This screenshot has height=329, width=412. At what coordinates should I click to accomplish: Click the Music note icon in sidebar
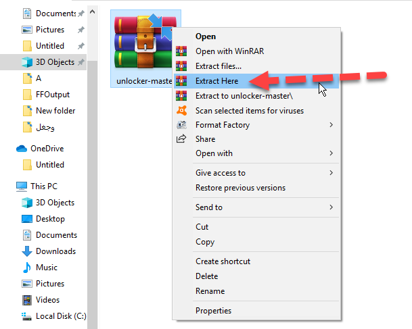(27, 268)
